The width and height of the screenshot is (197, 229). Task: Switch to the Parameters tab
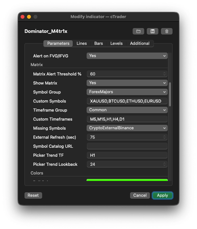point(58,43)
